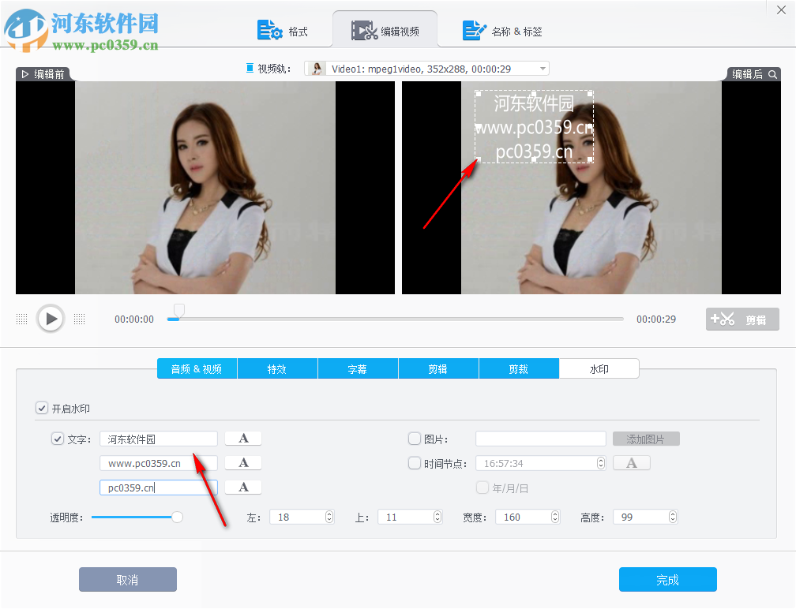Enable the 时间节点 time node checkbox
This screenshot has height=609, width=796.
pyautogui.click(x=414, y=462)
